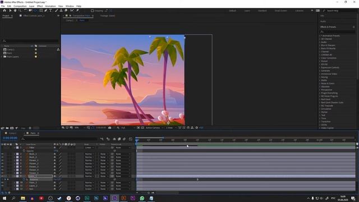This screenshot has width=359, height=202.
Task: Expand the Animation Presets category
Action: (320, 36)
